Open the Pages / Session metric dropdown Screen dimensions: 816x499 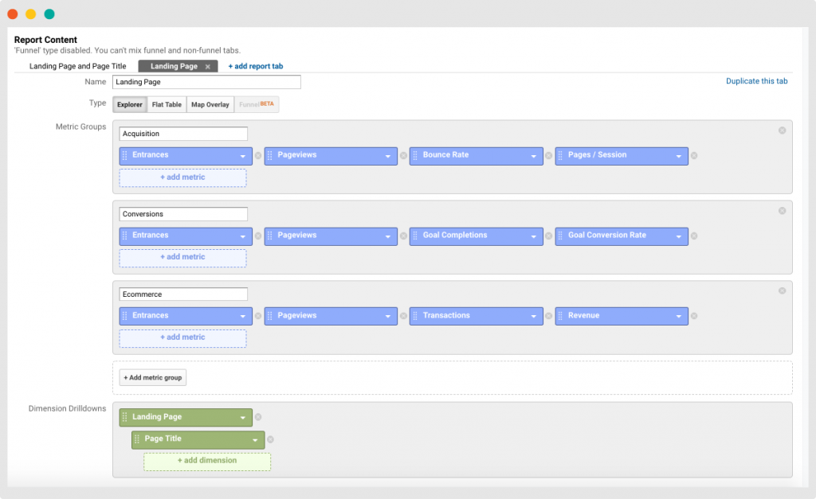coord(679,156)
